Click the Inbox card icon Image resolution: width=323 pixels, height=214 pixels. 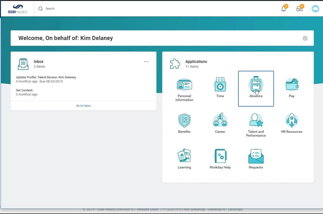coord(23,64)
